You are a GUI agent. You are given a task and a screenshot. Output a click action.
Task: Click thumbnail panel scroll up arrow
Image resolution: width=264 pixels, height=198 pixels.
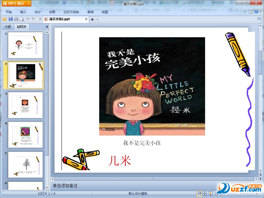[x=47, y=32]
